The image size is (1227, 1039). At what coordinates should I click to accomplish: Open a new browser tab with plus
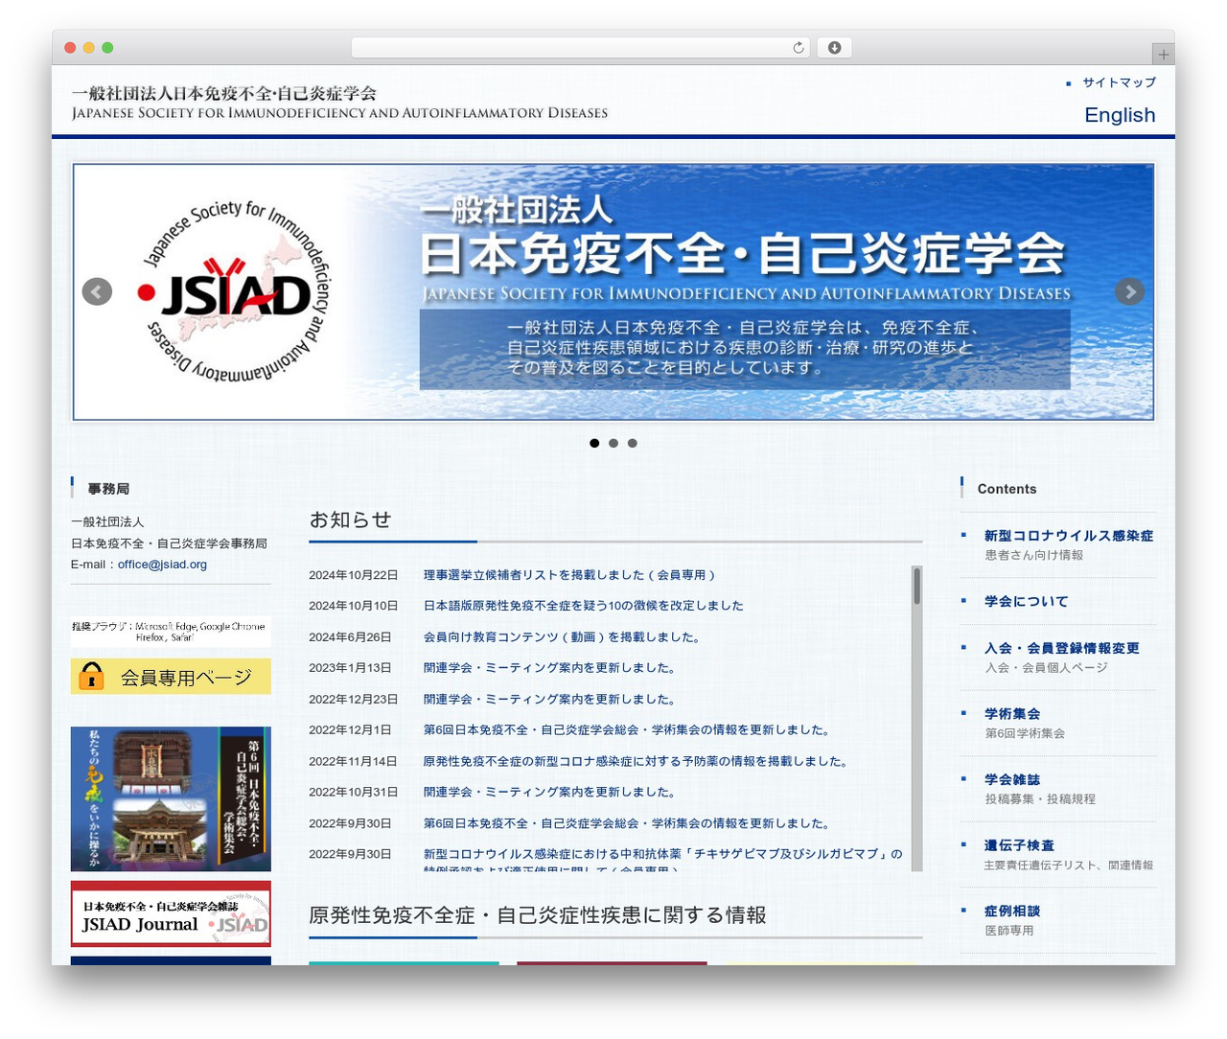tap(1163, 55)
